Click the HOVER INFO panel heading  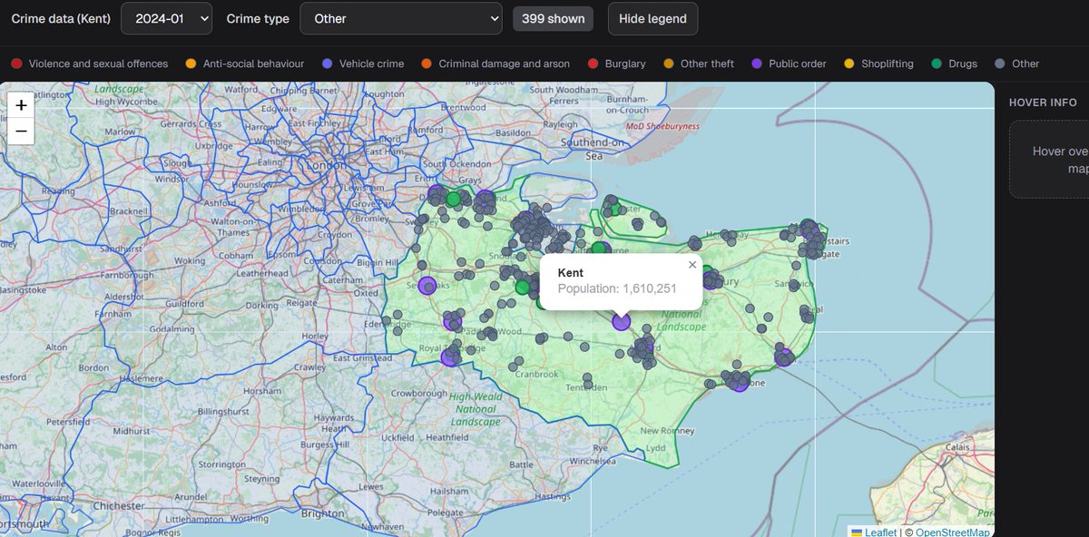coord(1043,103)
